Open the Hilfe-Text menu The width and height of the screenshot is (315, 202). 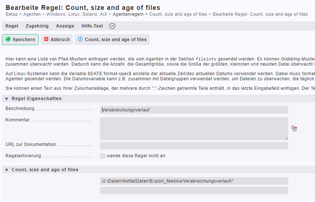click(x=92, y=26)
